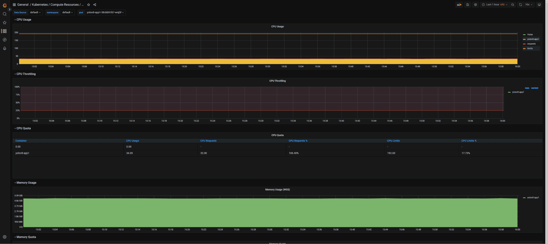This screenshot has height=244, width=548.
Task: Sort the table by CPU Requests column
Action: (x=208, y=141)
